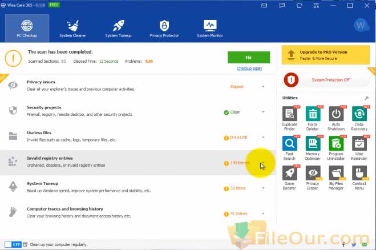
Task: Expand Computer traces and browsing history arrow
Action: point(263,213)
